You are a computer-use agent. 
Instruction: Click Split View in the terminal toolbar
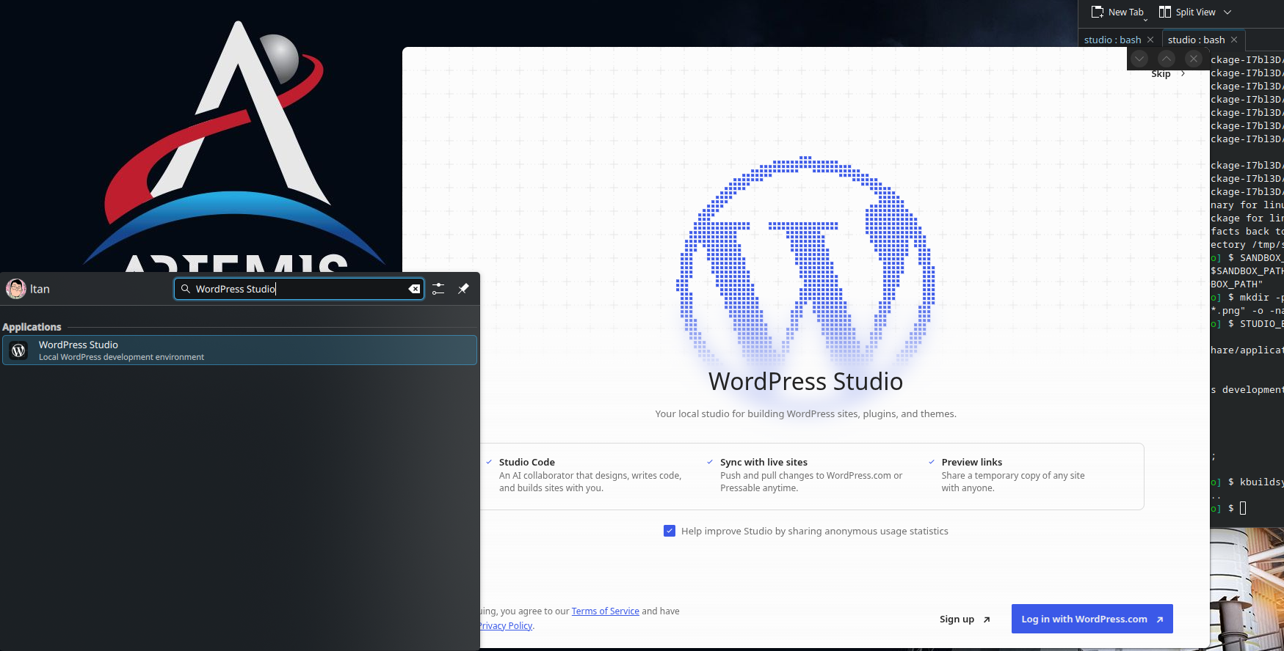[1187, 12]
